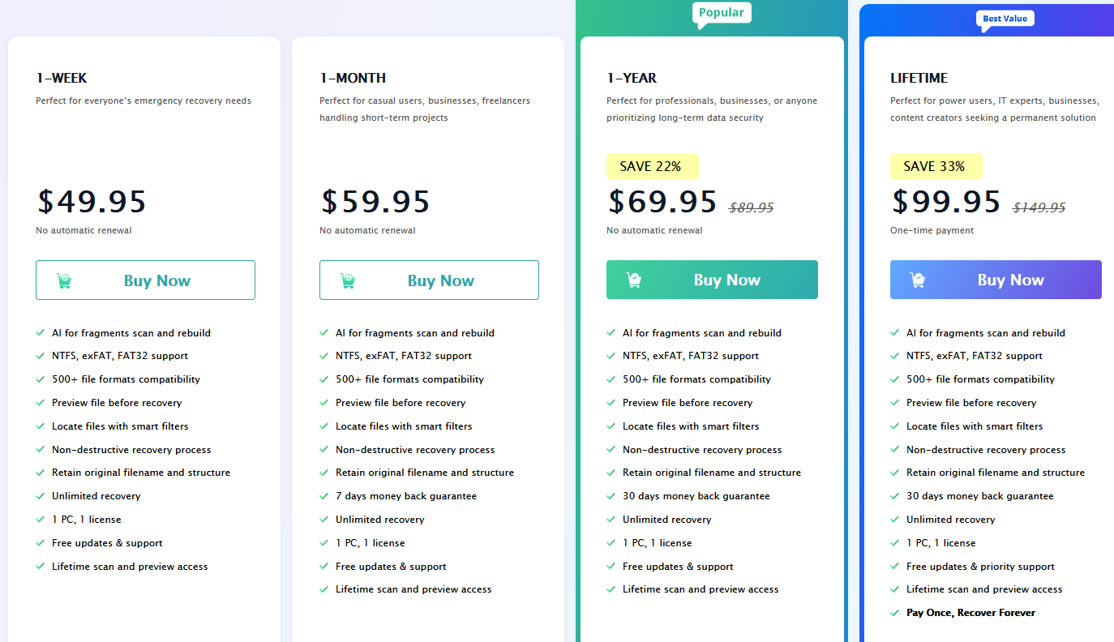The height and width of the screenshot is (642, 1114).
Task: Click the checkmark next to "7 days money back guarantee"
Action: pos(324,496)
